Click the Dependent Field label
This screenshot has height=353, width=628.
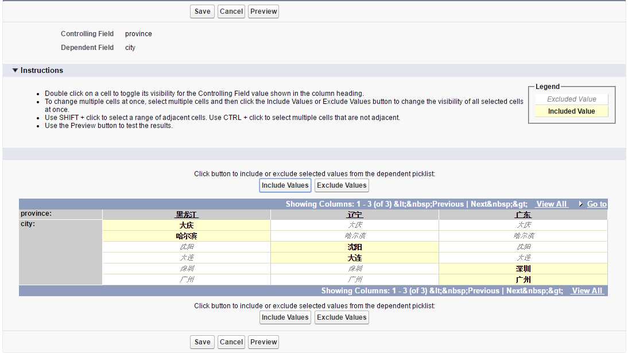(87, 47)
